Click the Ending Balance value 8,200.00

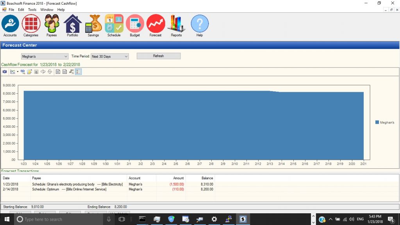[x=121, y=207]
